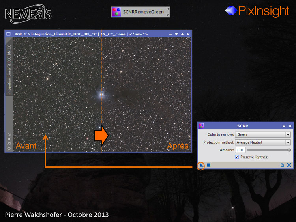This screenshot has width=296, height=222.
Task: Click the square icon in image window title bar
Action: [x=8, y=34]
